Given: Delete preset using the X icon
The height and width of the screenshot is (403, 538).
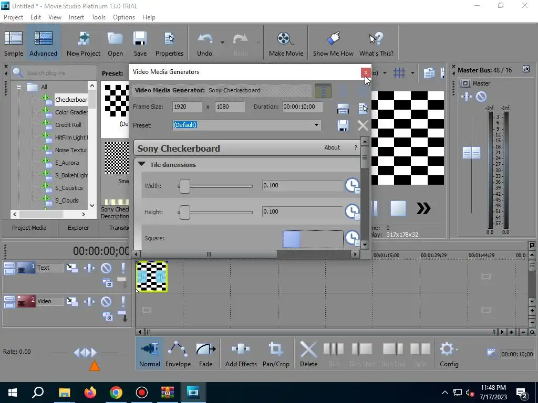Looking at the screenshot, I should pos(363,125).
